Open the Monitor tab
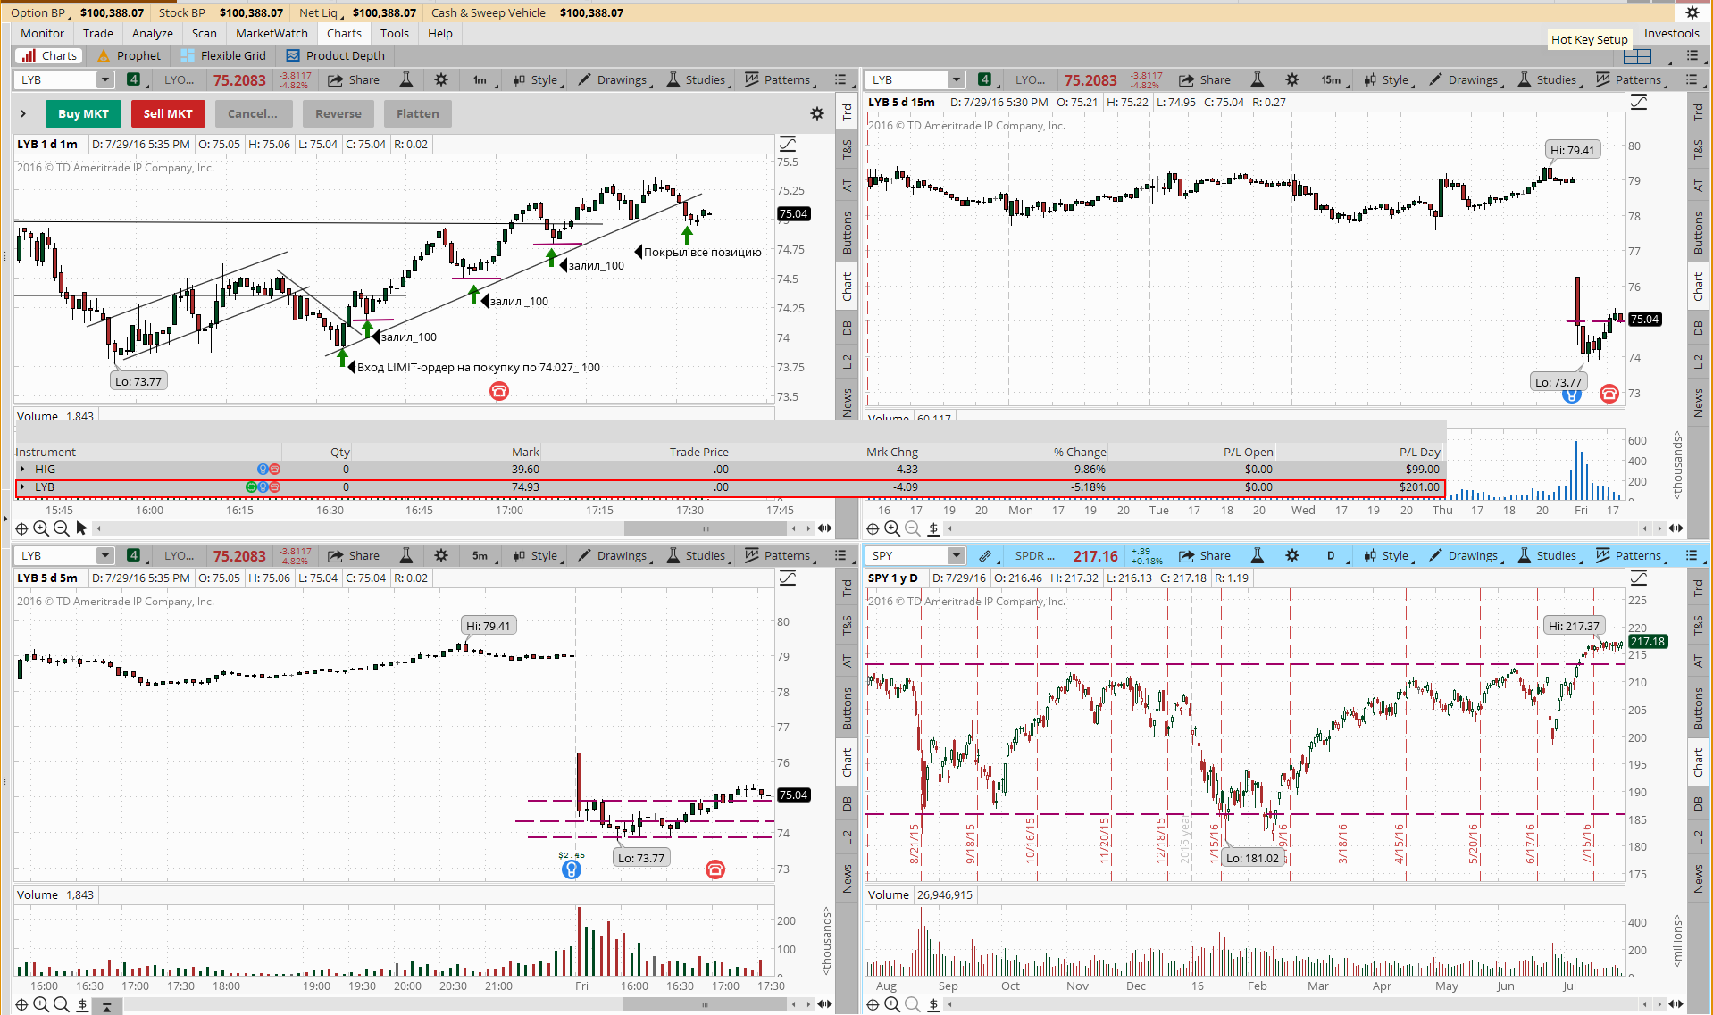The width and height of the screenshot is (1713, 1015). (42, 33)
